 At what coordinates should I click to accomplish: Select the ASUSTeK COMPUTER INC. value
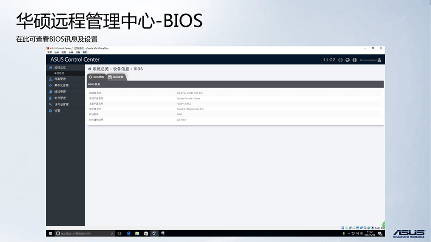(190, 93)
